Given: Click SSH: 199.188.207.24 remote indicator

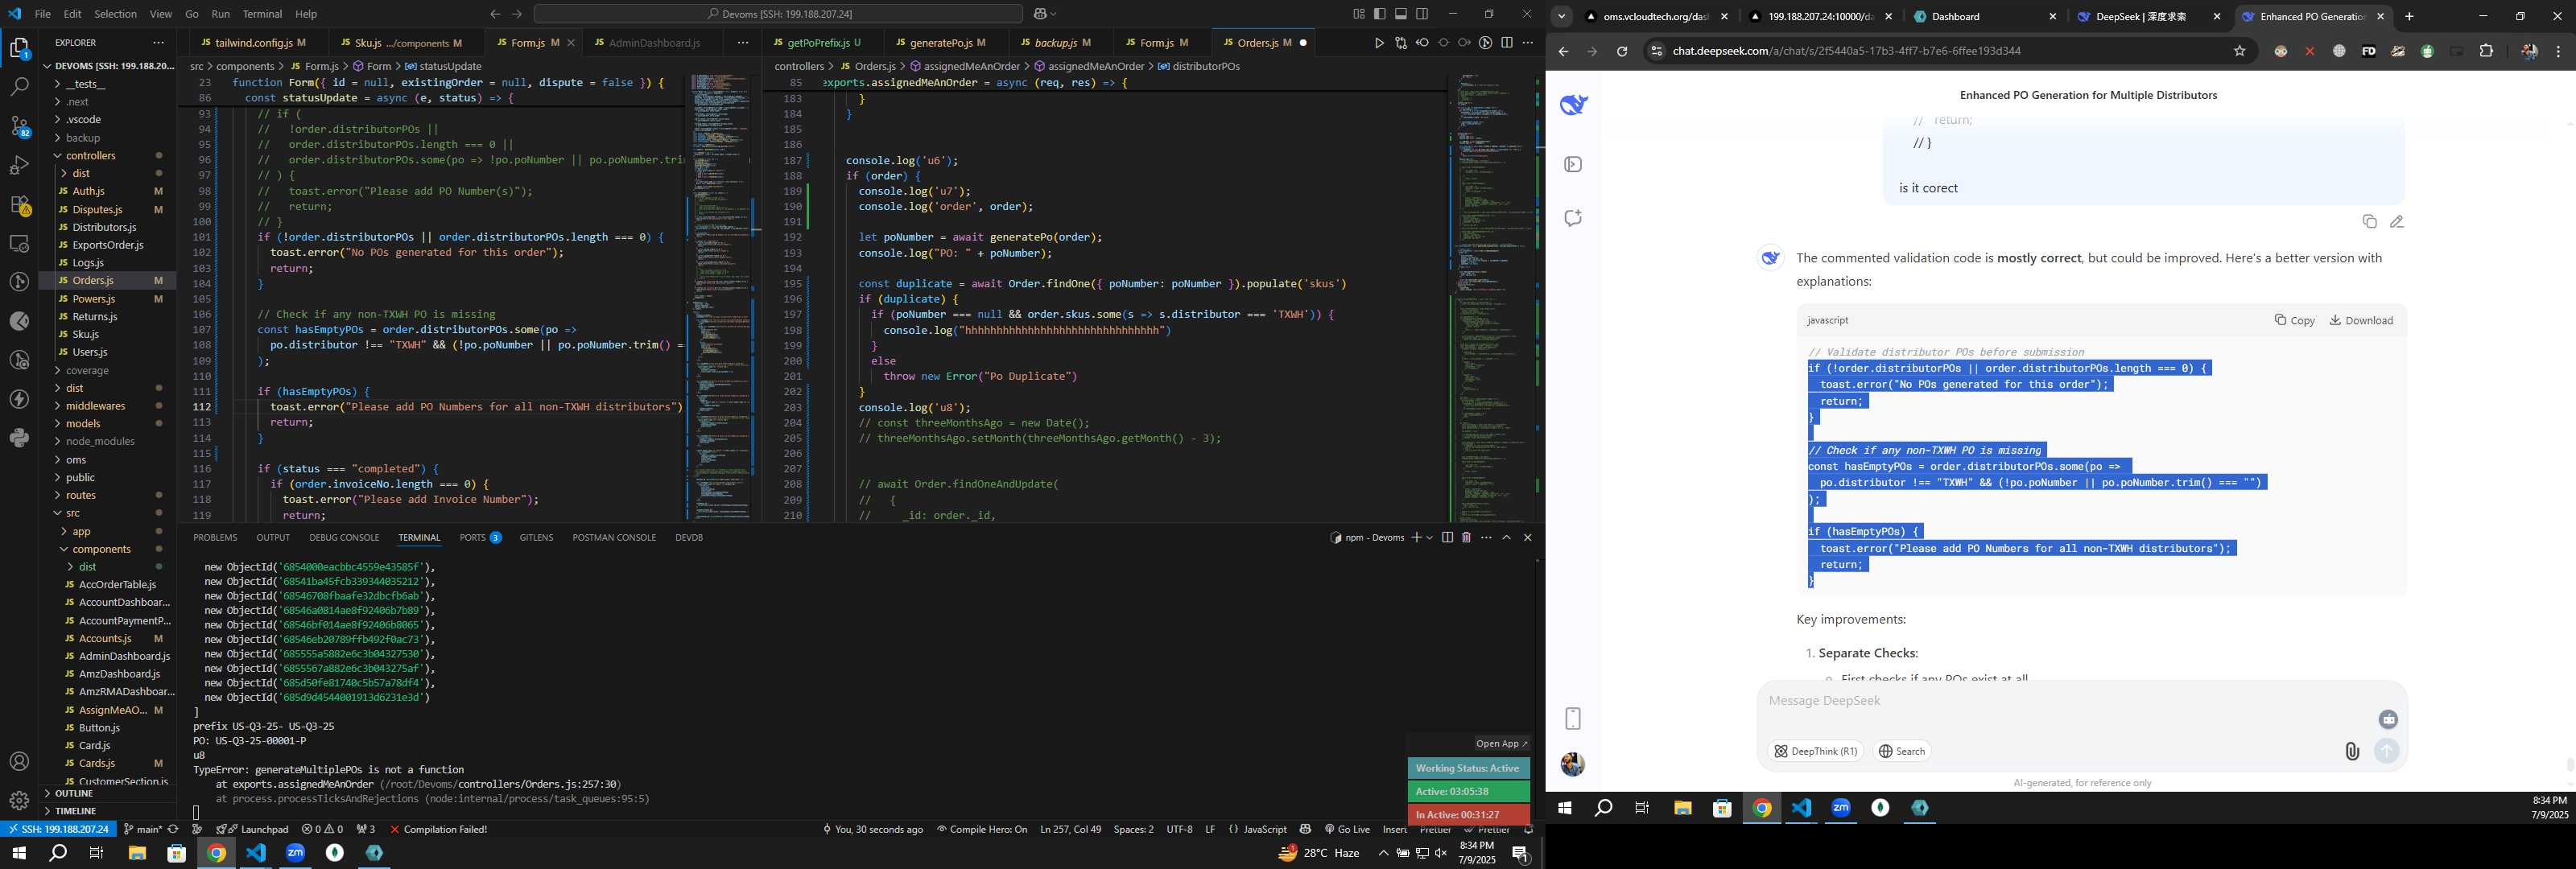Looking at the screenshot, I should (59, 829).
